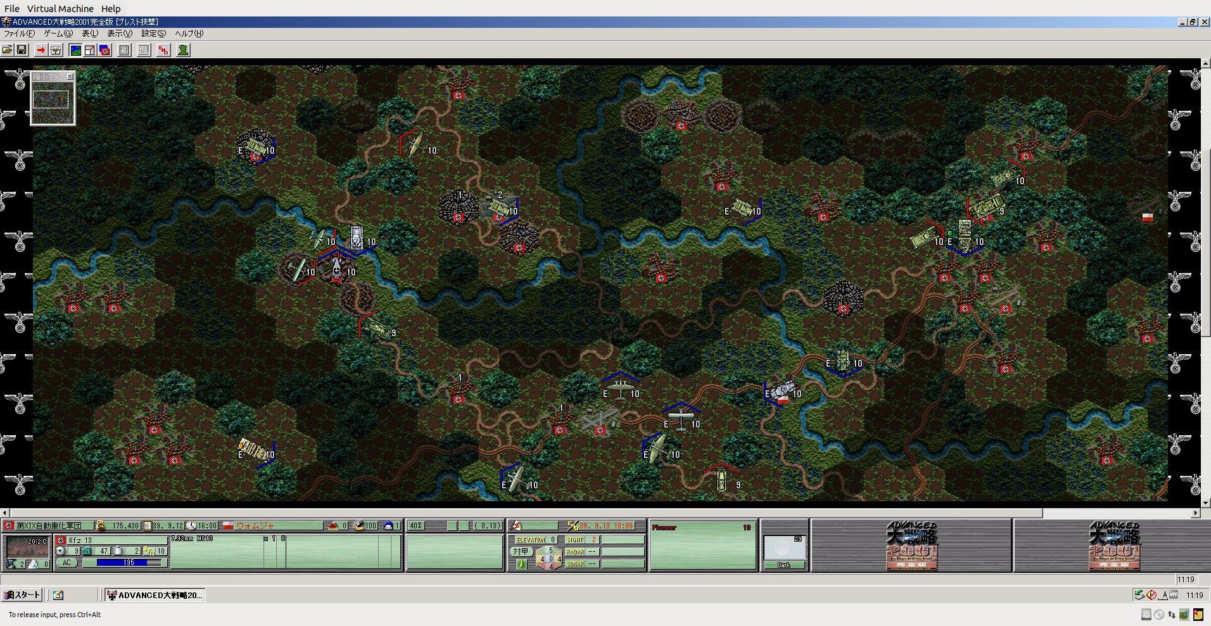Click the STR strength stat icon
The height and width of the screenshot is (626, 1211).
[149, 551]
